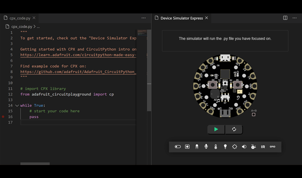Image resolution: width=302 pixels, height=178 pixels.
Task: Open editor More Actions ellipsis menu
Action: click(143, 18)
